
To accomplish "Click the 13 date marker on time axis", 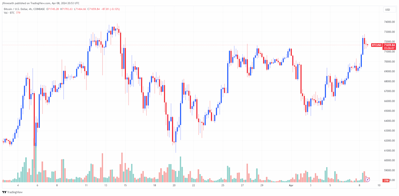I will tap(105, 186).
